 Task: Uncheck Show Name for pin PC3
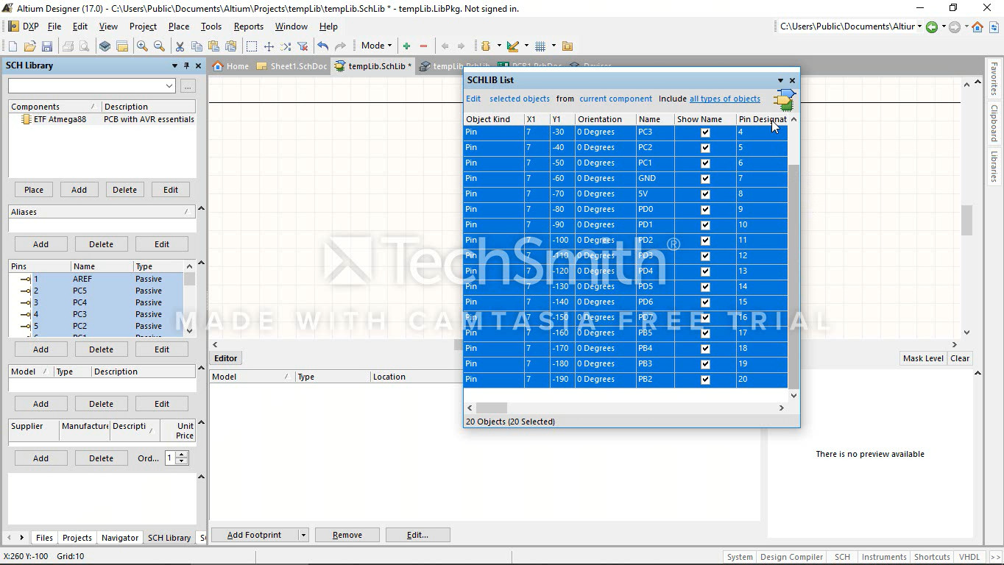tap(705, 132)
